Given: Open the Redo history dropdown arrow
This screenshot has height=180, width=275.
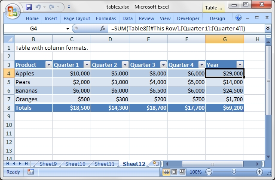Looking at the screenshot, I should [x=58, y=7].
